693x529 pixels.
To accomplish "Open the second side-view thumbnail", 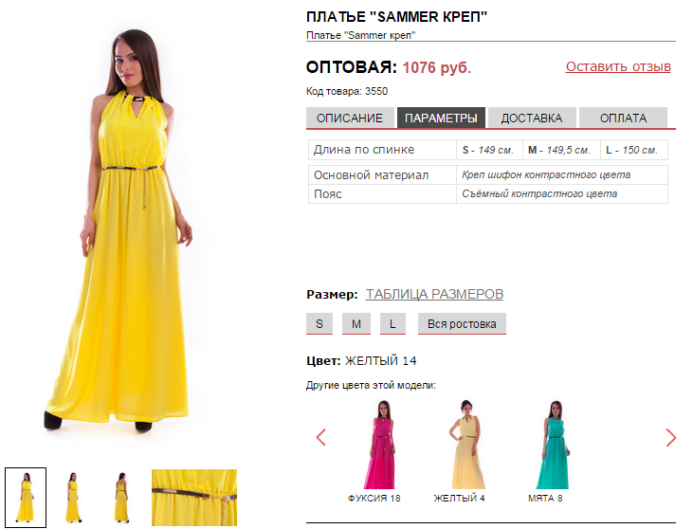I will pos(73,498).
